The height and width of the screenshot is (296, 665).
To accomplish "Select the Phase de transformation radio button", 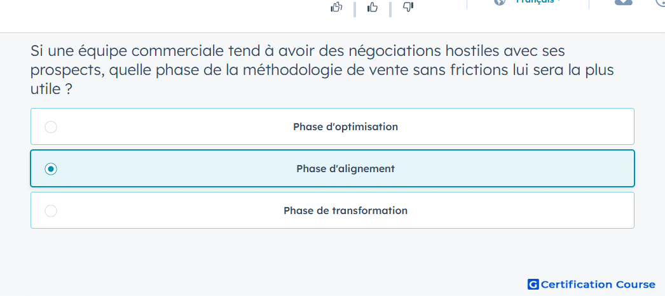I will [51, 211].
